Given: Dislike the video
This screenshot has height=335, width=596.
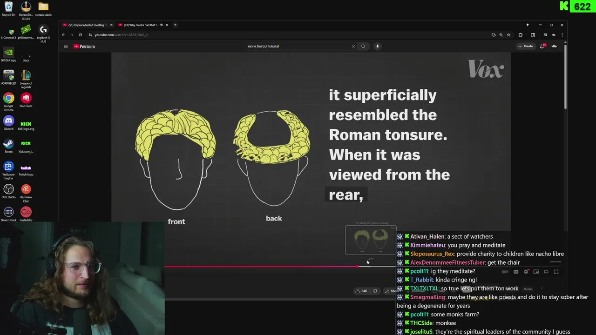Looking at the screenshot, I should [x=375, y=291].
